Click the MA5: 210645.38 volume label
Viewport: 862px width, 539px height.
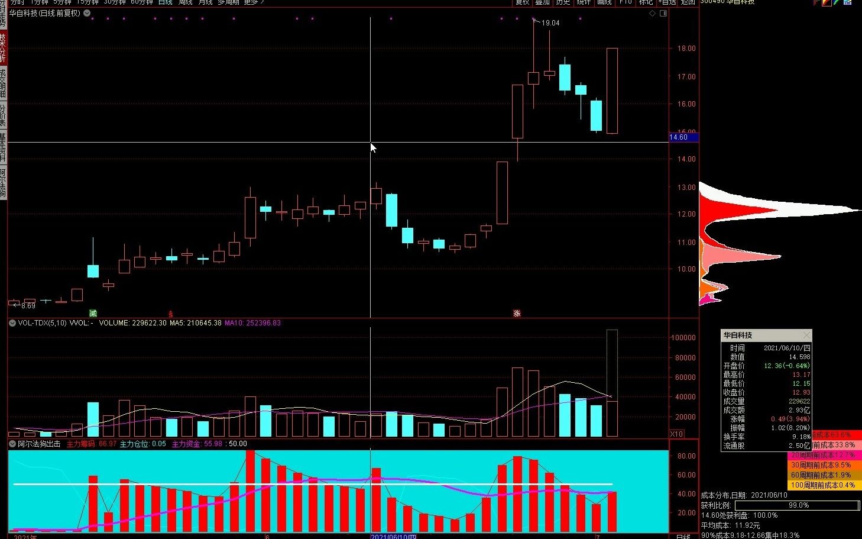[x=196, y=323]
